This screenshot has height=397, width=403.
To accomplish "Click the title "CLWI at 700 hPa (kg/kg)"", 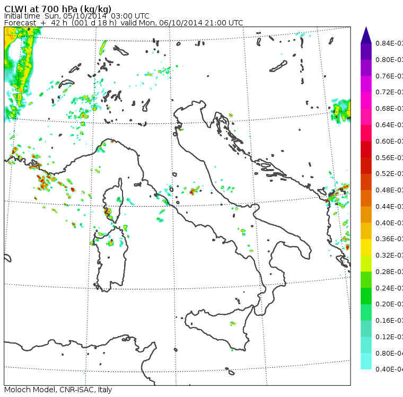I will (58, 8).
